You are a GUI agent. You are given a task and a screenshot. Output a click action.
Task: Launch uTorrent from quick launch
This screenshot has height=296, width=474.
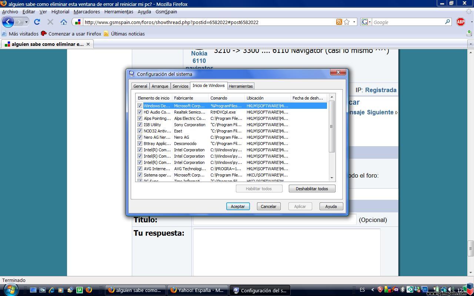coord(79,290)
